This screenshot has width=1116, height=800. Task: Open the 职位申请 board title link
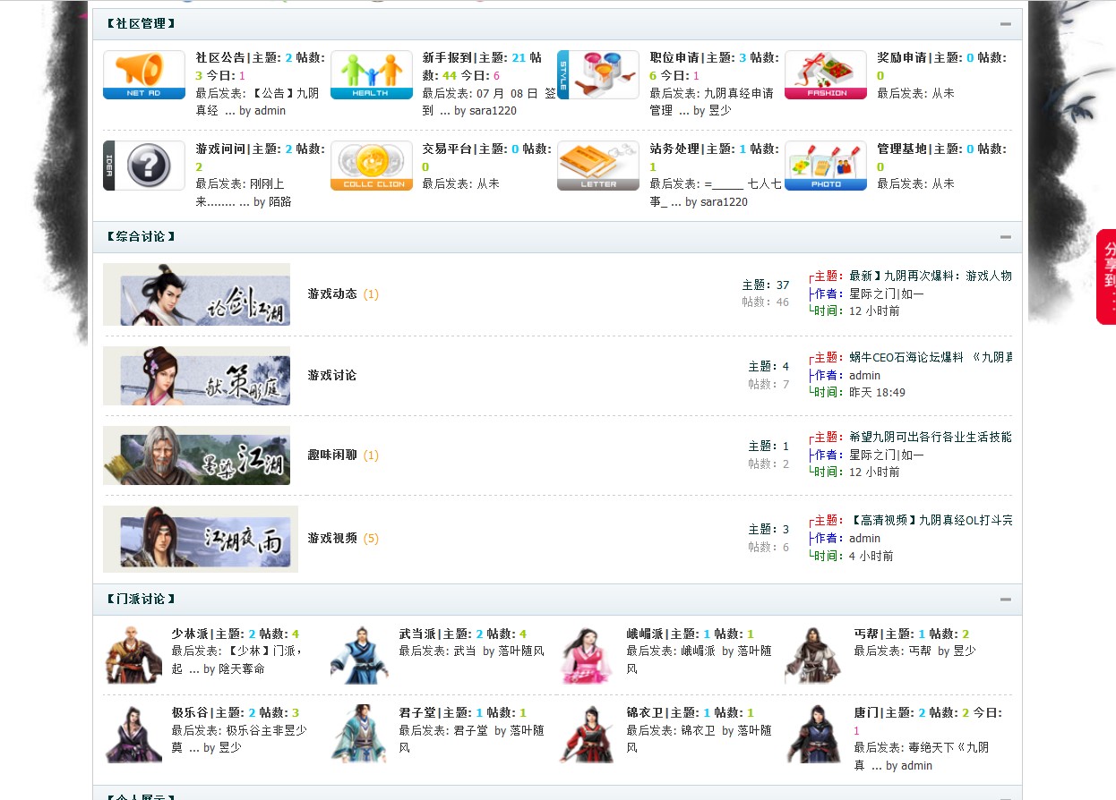(x=674, y=57)
